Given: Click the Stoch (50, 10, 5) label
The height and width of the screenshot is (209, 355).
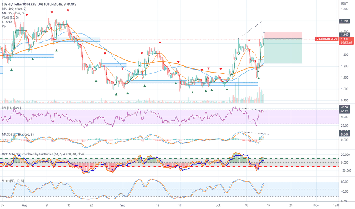Looking at the screenshot, I should pos(13,181).
